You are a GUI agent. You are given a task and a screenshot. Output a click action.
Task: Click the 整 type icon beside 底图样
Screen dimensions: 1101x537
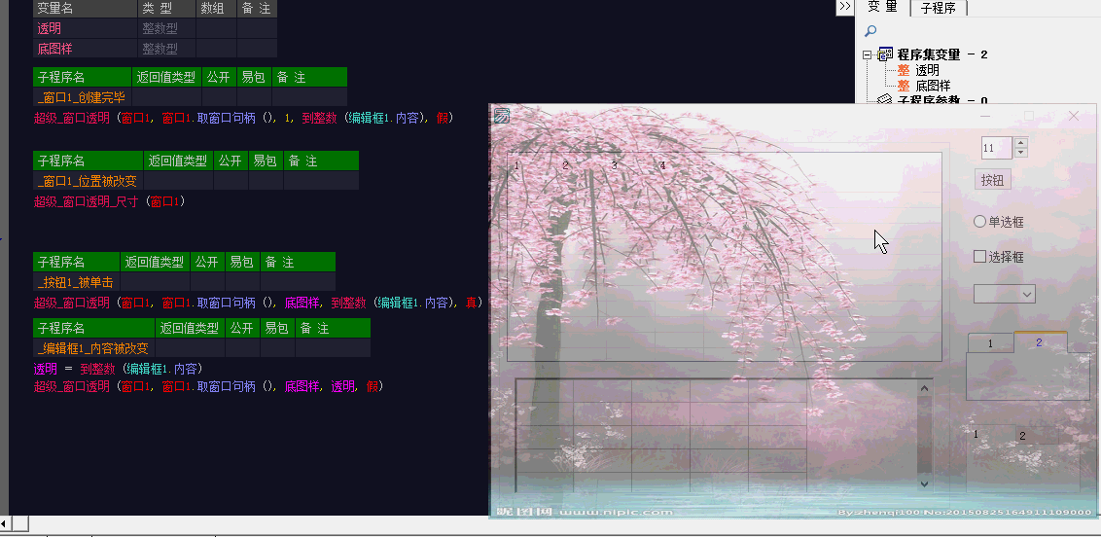click(904, 86)
